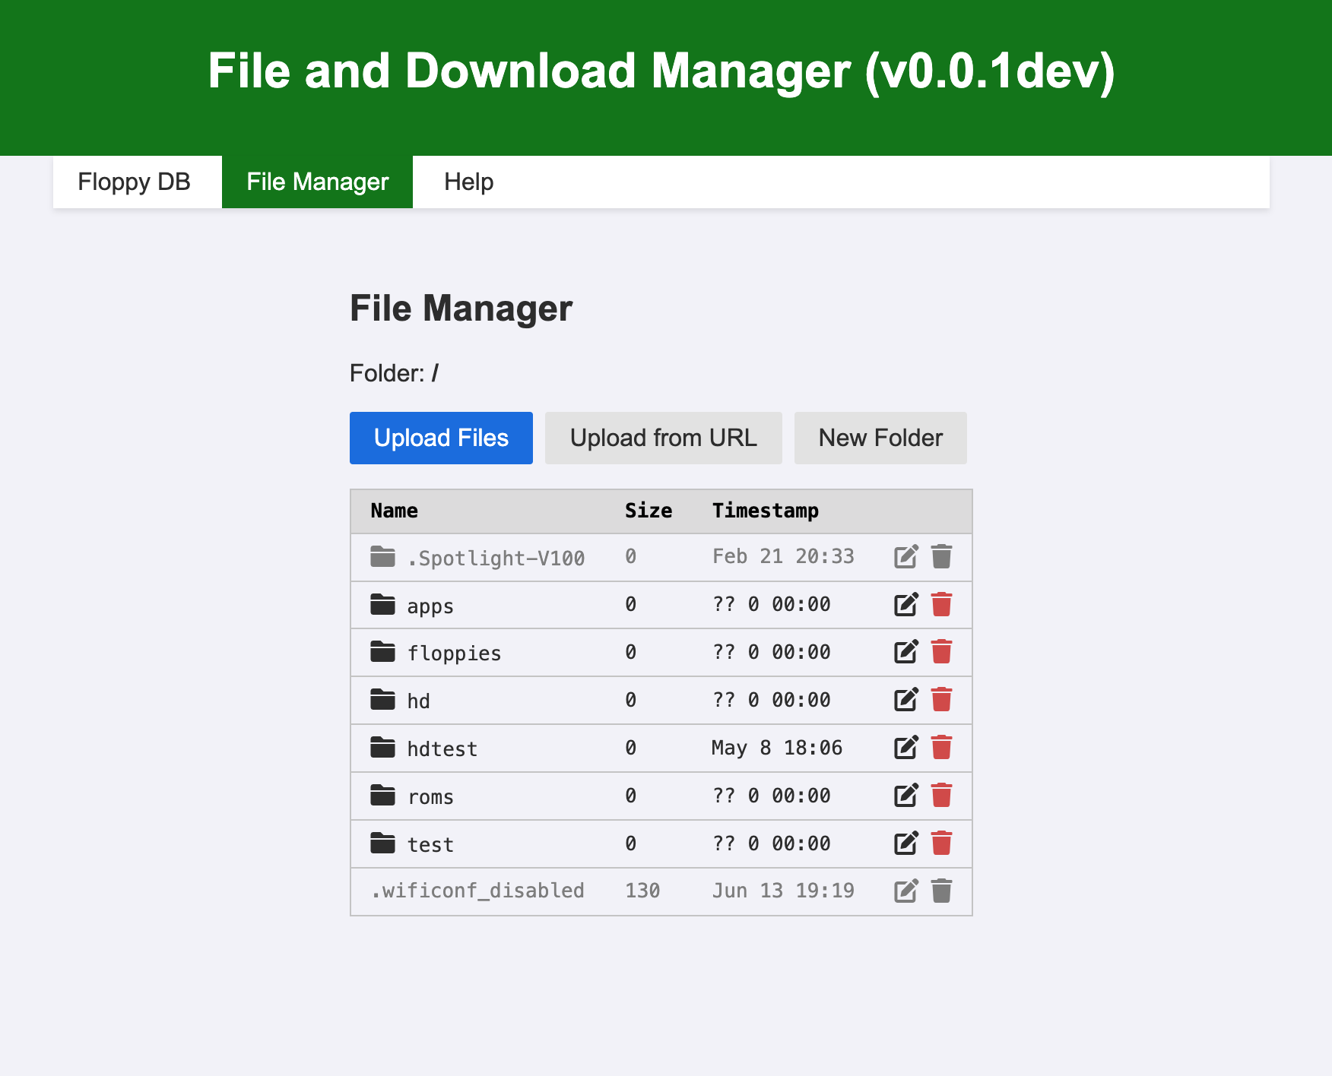Viewport: 1332px width, 1076px height.
Task: Click the folder icon beside apps
Action: pos(382,604)
